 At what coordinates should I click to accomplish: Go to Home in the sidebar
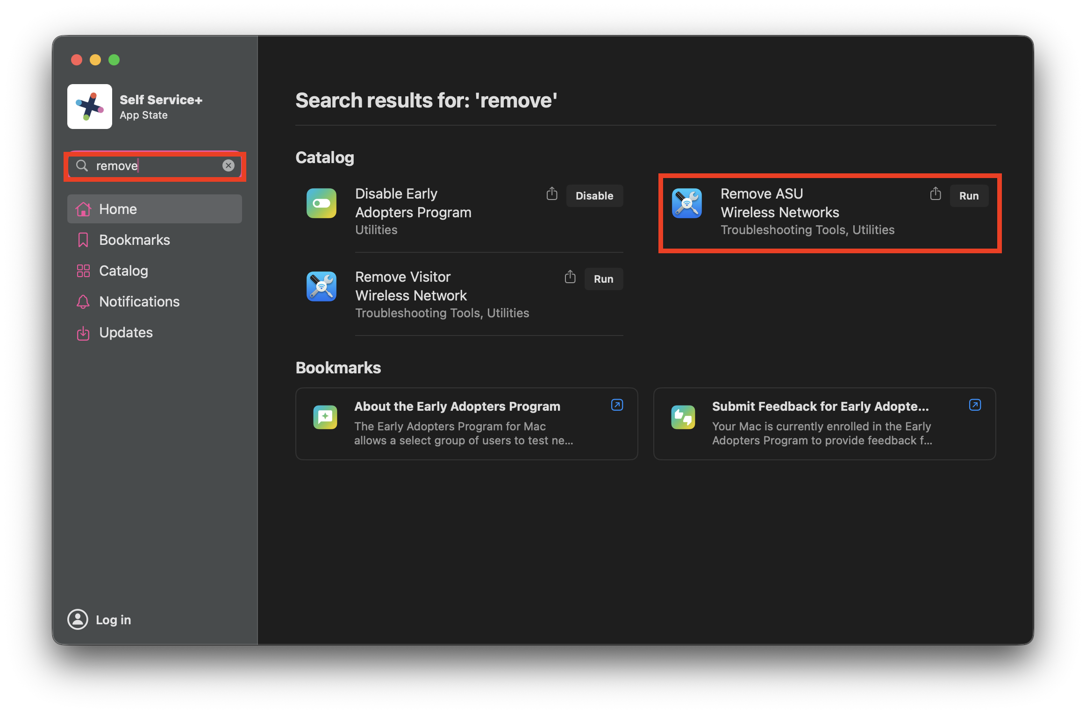(x=155, y=209)
